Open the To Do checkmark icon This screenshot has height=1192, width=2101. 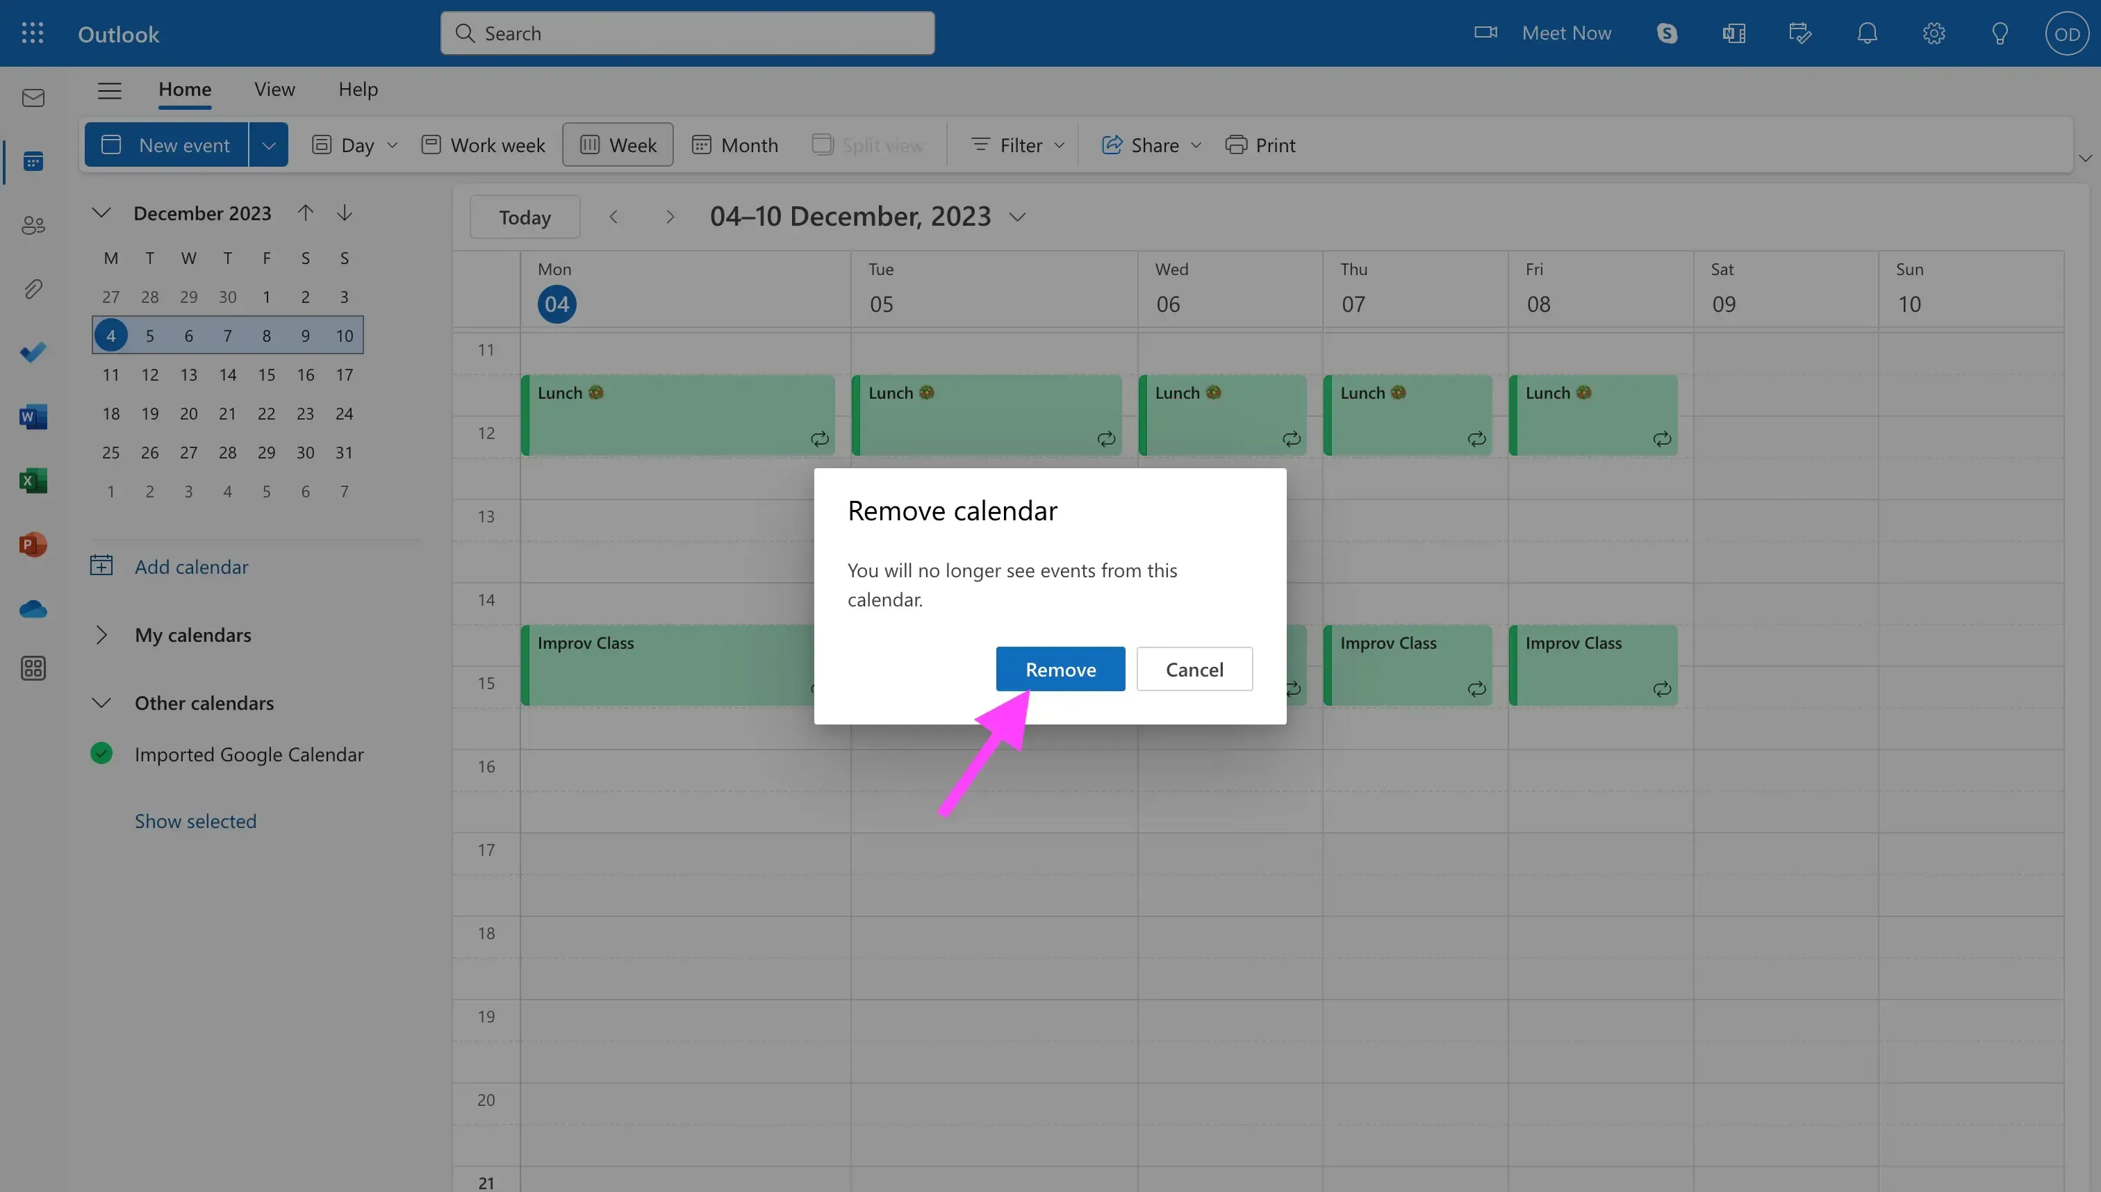pos(33,352)
